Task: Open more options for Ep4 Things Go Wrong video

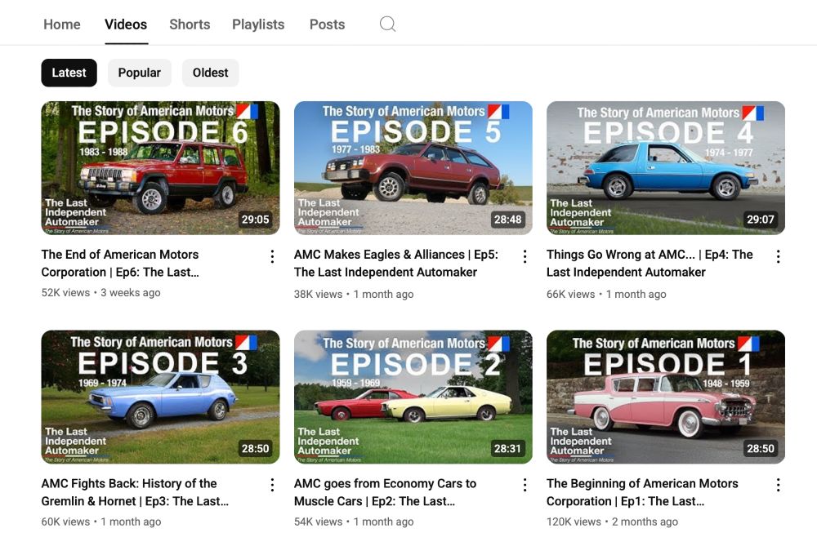Action: pyautogui.click(x=778, y=256)
